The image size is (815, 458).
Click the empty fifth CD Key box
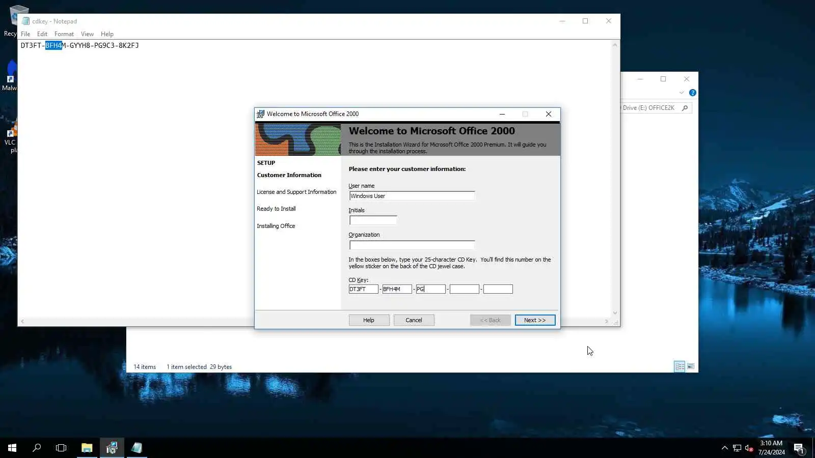pos(498,289)
